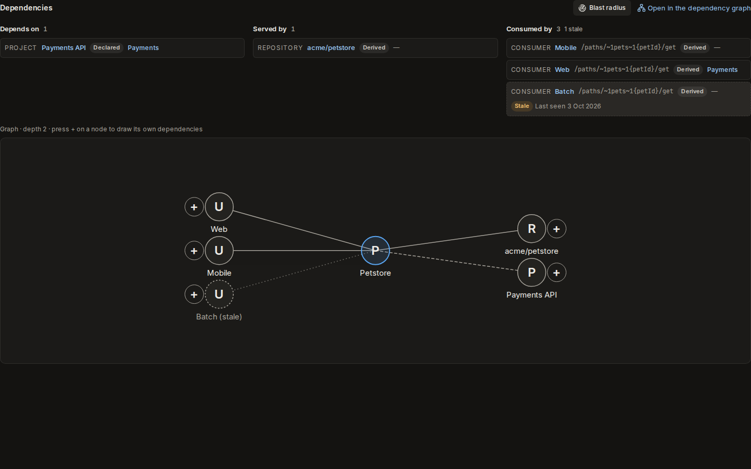Click the 1 stale count label
This screenshot has width=751, height=469.
pyautogui.click(x=573, y=29)
